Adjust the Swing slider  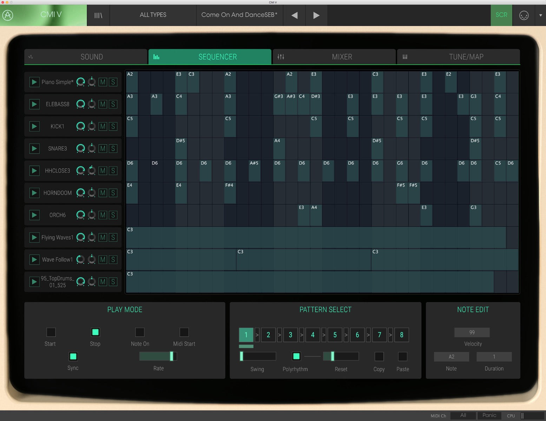point(257,356)
